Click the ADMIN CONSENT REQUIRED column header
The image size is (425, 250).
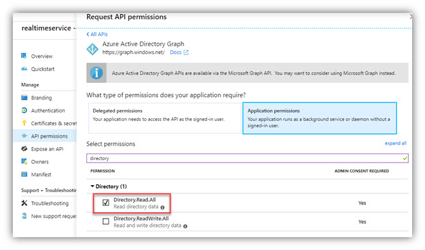pos(361,171)
